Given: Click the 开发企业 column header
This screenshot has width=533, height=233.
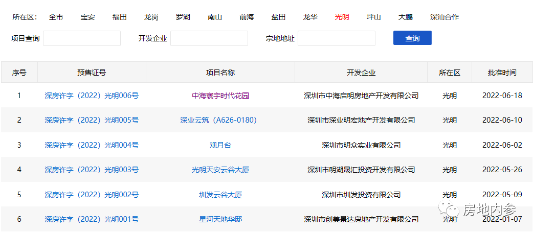Looking at the screenshot, I should click(x=361, y=73).
